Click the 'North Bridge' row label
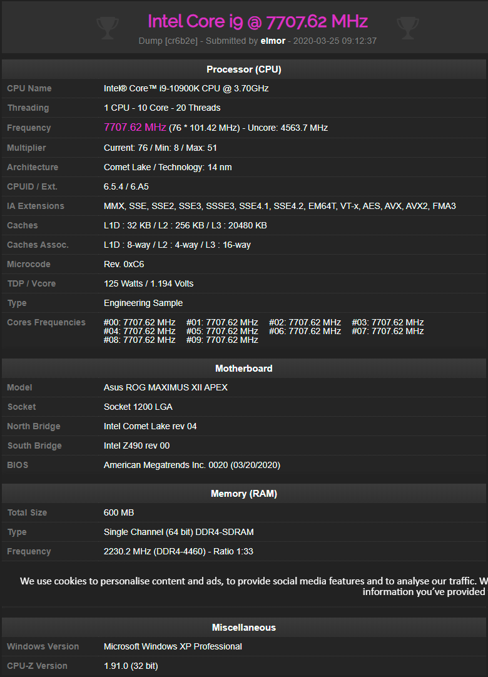Screen dimensions: 488x677 [34, 426]
